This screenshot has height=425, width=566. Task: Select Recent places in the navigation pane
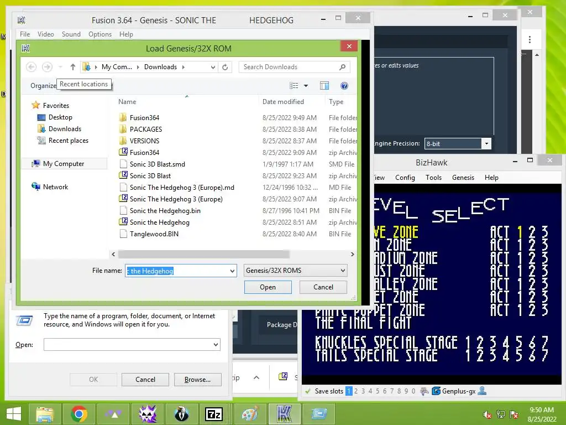[63, 140]
